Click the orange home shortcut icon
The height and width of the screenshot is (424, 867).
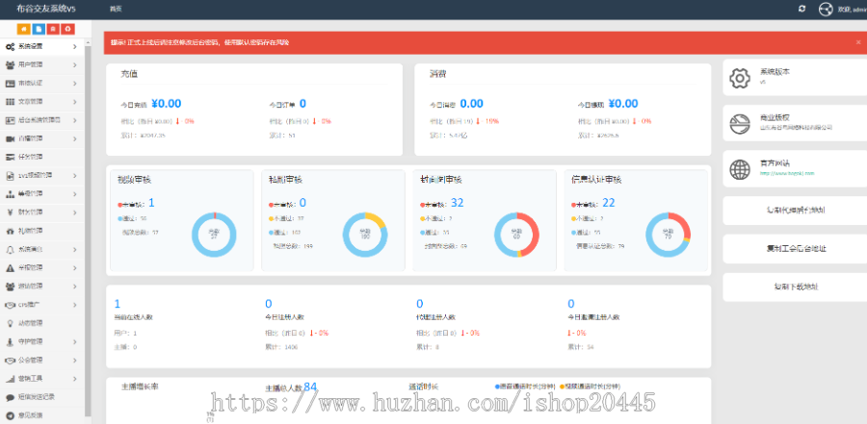tap(23, 29)
